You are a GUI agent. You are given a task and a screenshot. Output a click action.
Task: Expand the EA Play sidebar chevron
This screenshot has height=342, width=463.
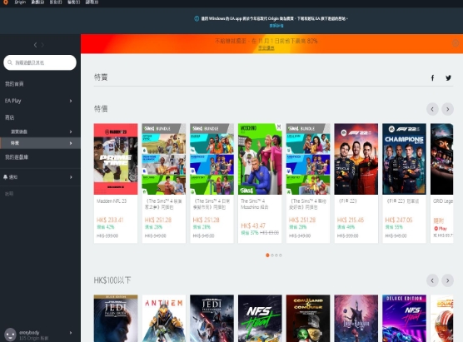pyautogui.click(x=71, y=101)
